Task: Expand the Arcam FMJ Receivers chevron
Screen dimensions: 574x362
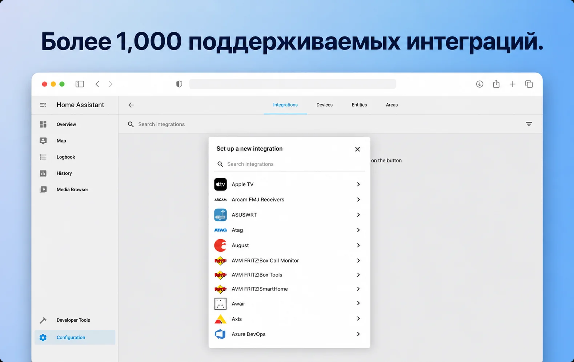Action: (358, 200)
